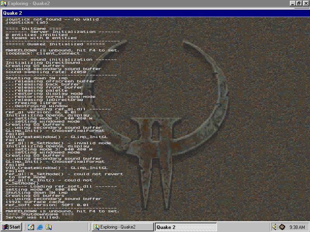The image size is (310, 232).
Task: Restore down the Exploring - Quake2 window
Action: tap(299, 3)
